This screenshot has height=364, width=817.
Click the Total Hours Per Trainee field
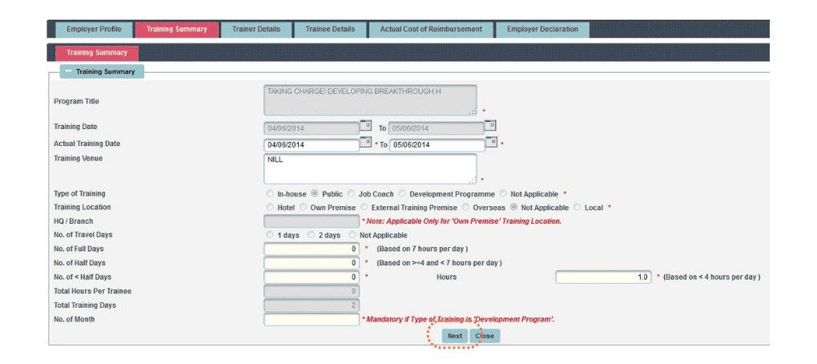point(312,291)
